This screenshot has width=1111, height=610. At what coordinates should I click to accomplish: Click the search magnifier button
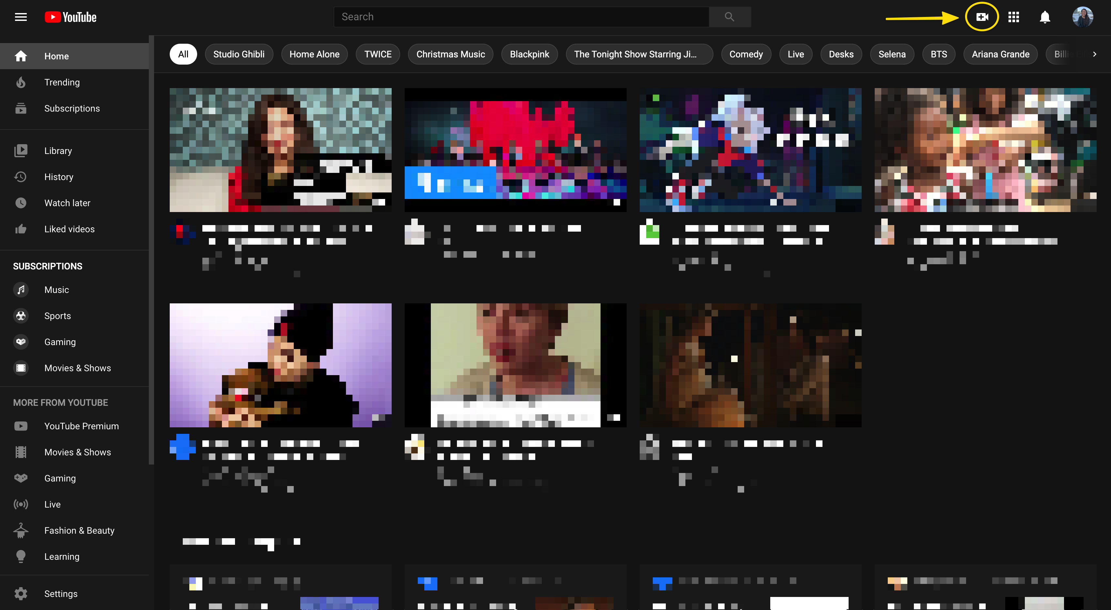coord(729,17)
